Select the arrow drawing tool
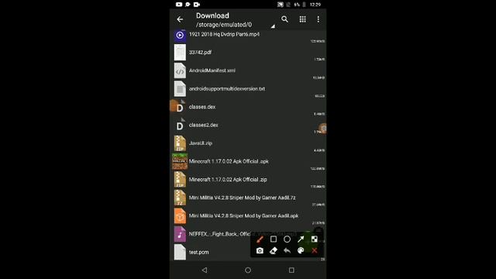Viewport: 496px width, 279px height. click(301, 239)
